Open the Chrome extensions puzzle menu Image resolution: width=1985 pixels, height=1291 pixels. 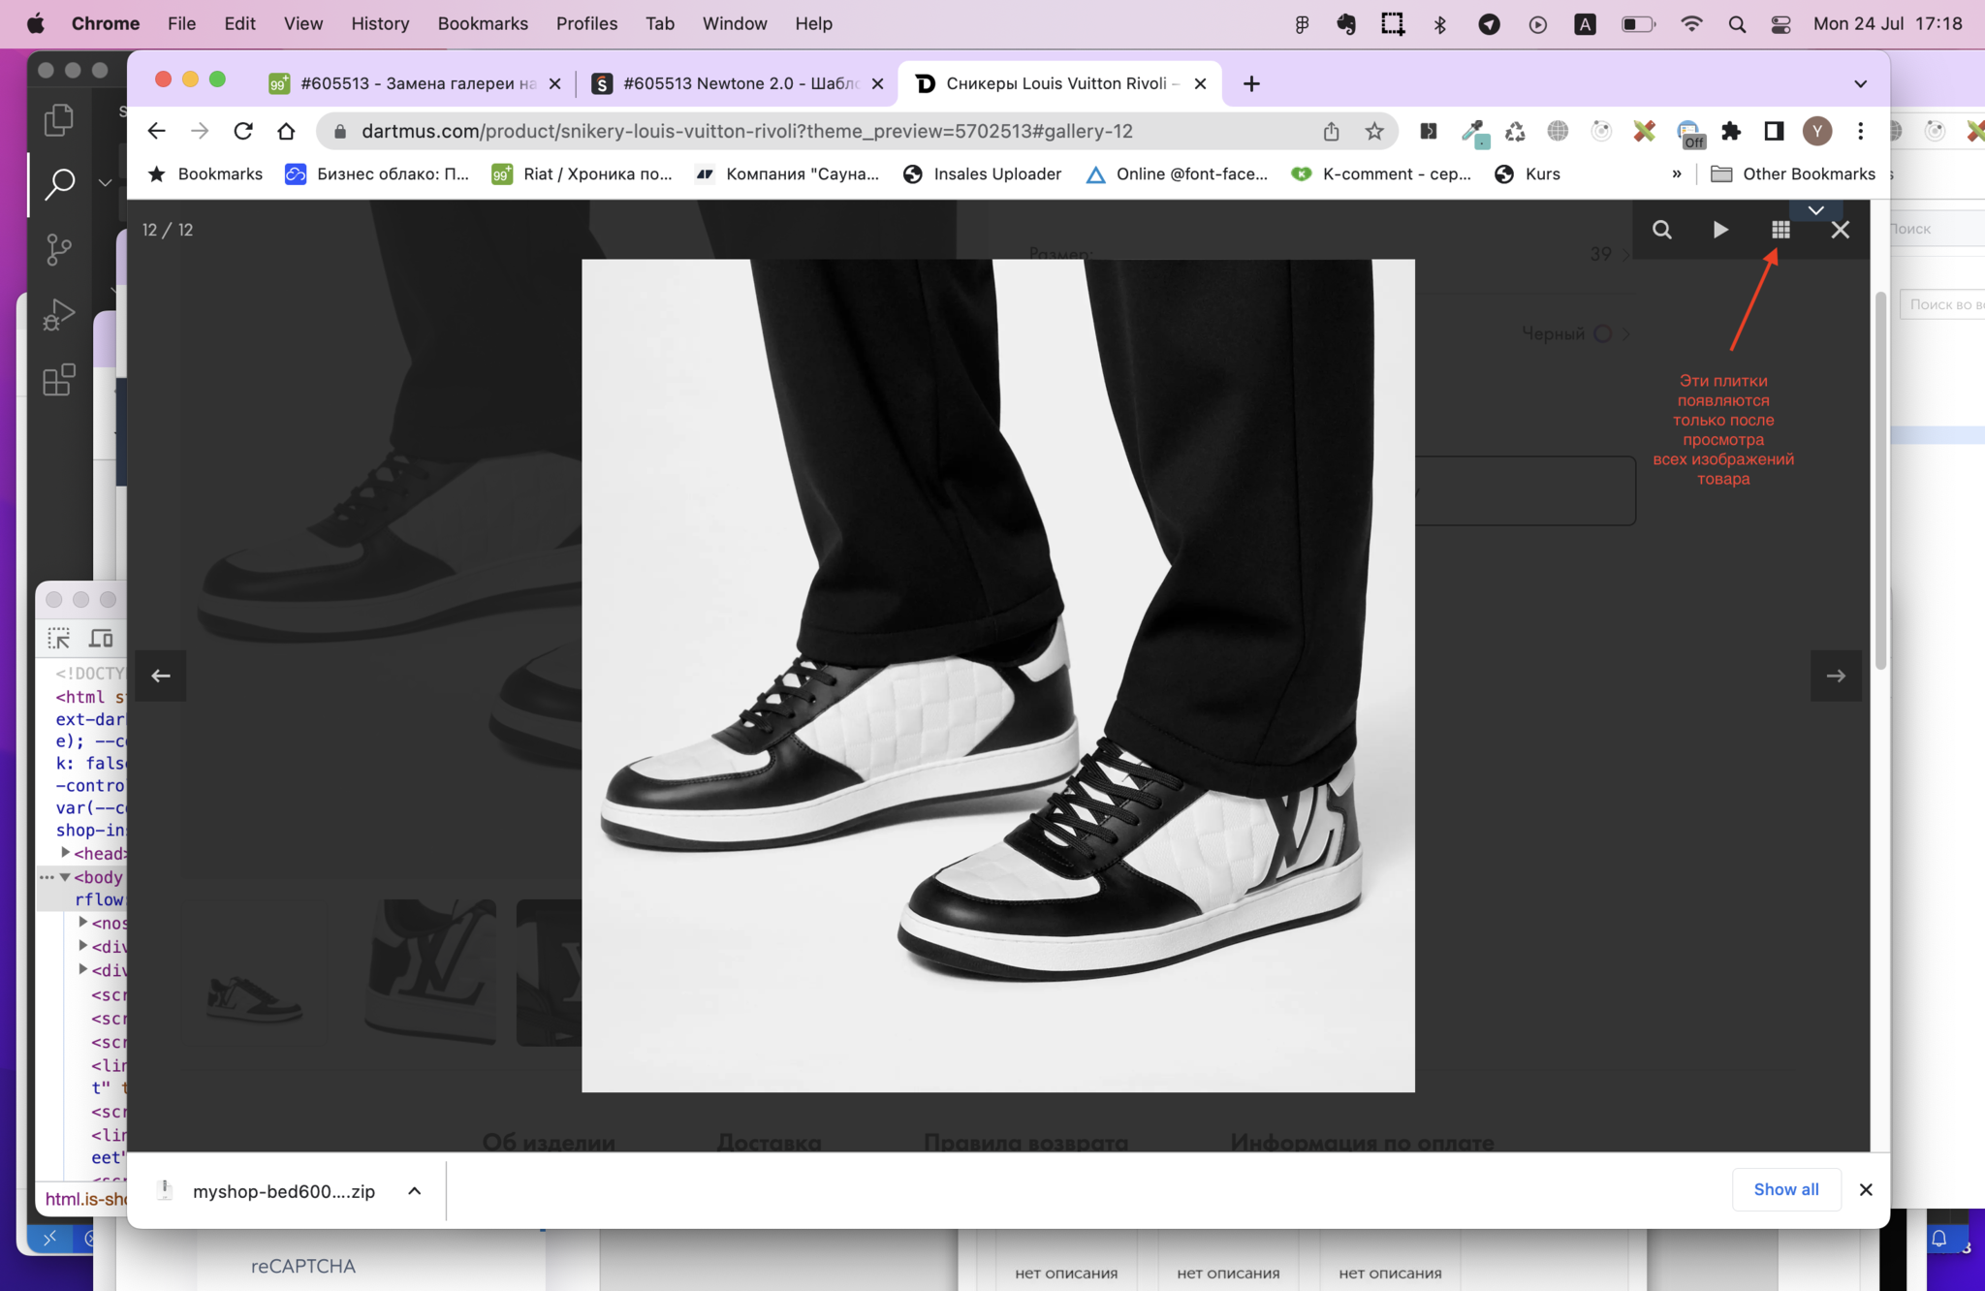click(1731, 131)
